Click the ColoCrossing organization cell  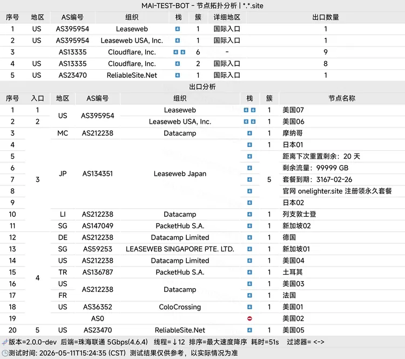pos(180,307)
